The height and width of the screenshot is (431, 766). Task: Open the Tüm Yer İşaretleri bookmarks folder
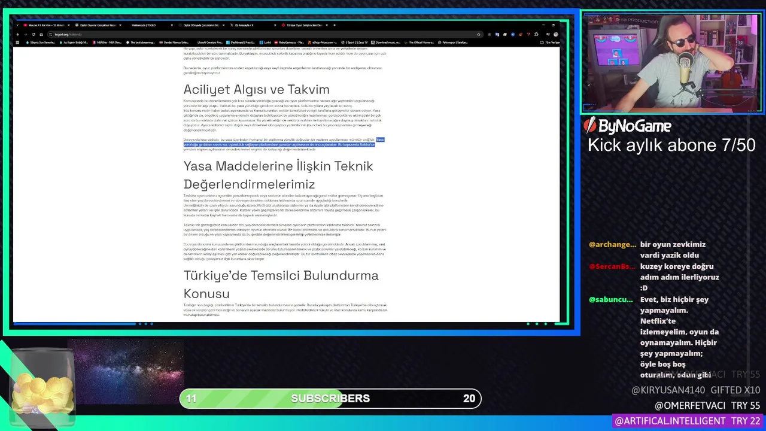[x=549, y=43]
